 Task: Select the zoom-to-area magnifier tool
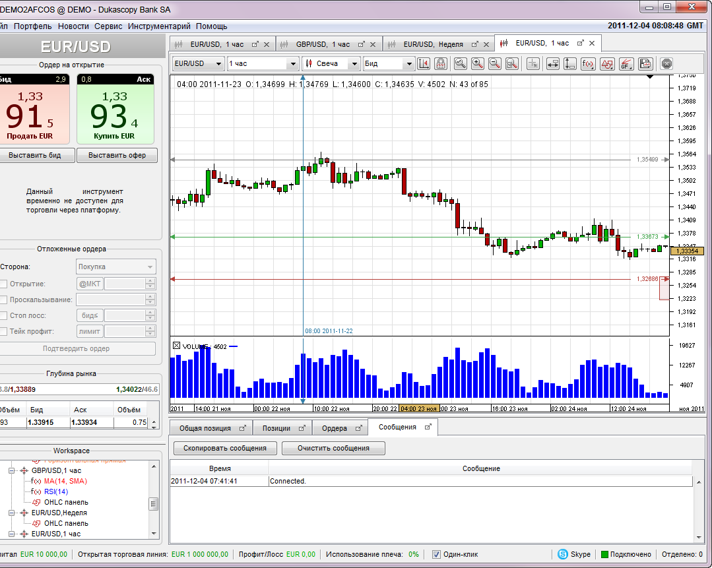(512, 63)
